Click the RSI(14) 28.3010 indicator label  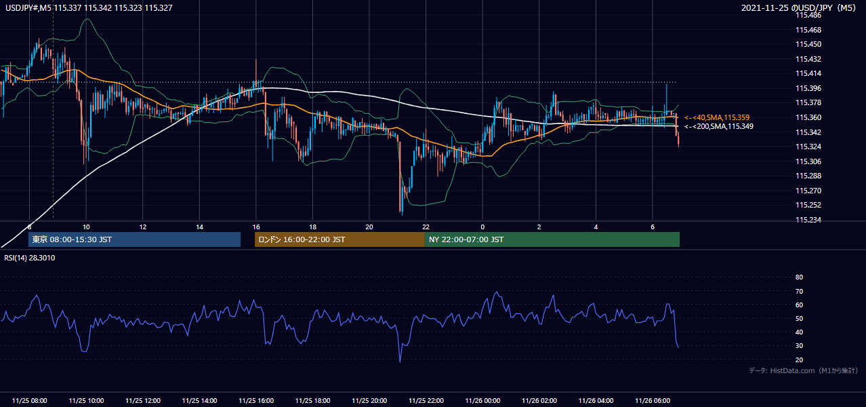pos(30,258)
